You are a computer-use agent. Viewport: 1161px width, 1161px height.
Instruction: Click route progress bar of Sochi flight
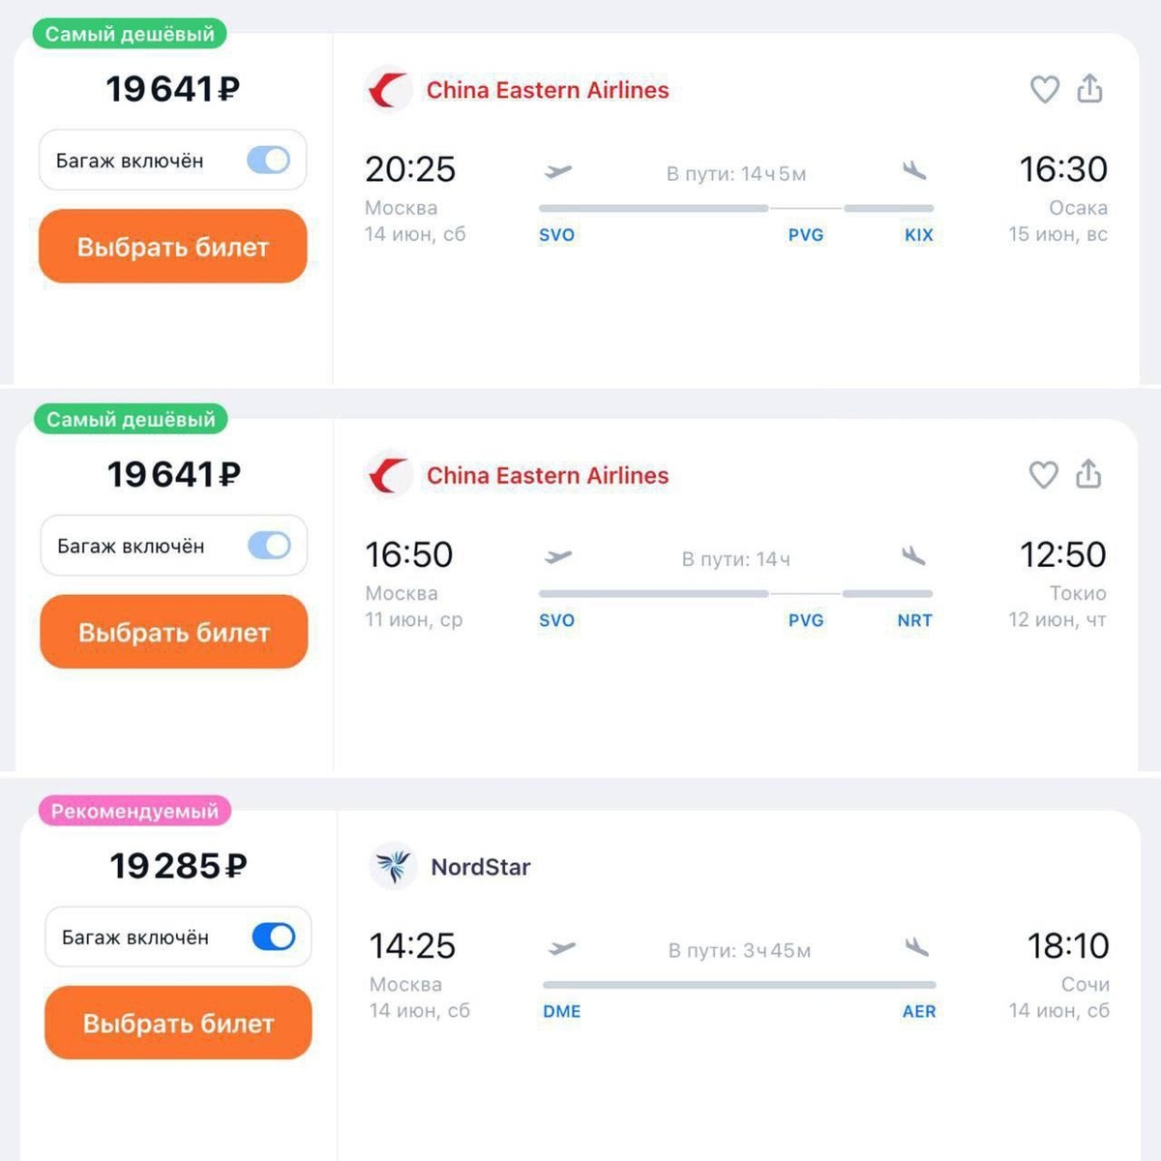coord(739,985)
